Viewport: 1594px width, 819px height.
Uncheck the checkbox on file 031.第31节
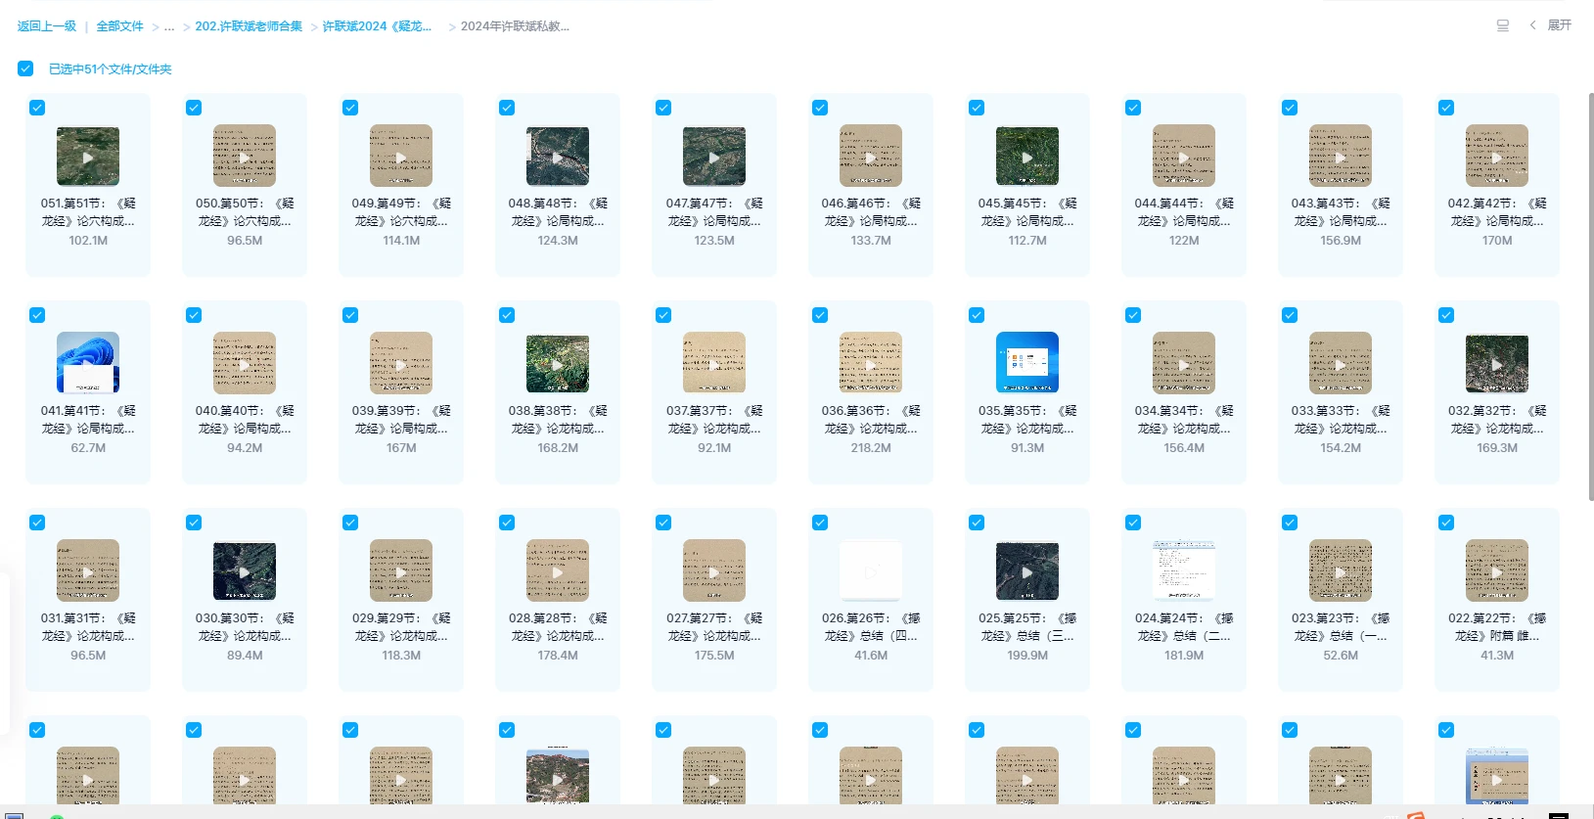point(37,523)
